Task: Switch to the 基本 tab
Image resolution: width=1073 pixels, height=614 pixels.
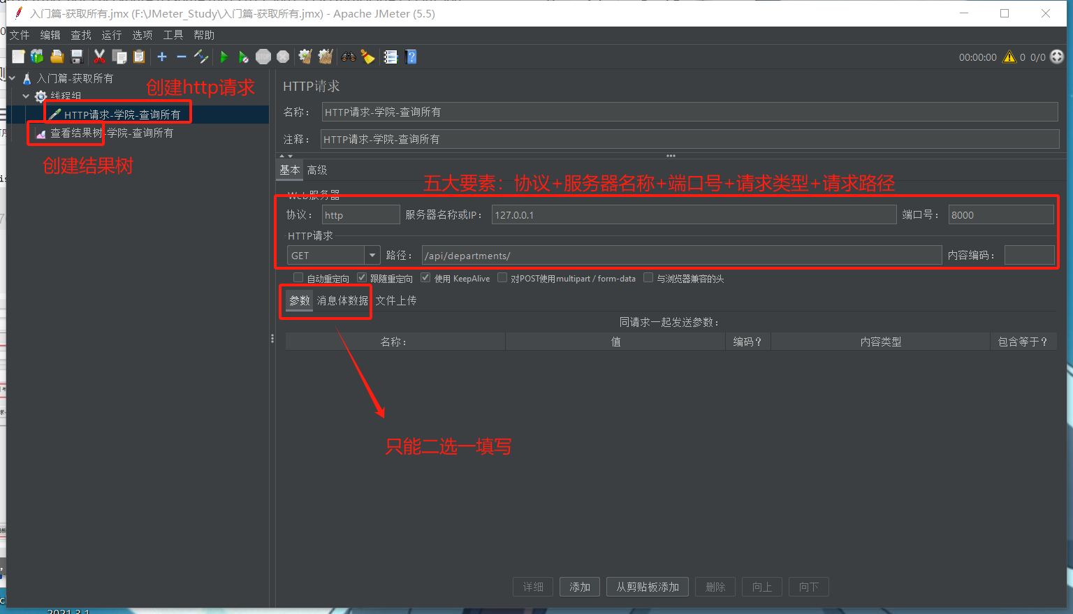Action: (x=290, y=170)
